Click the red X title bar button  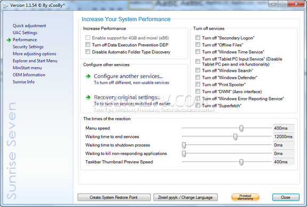tap(296, 4)
